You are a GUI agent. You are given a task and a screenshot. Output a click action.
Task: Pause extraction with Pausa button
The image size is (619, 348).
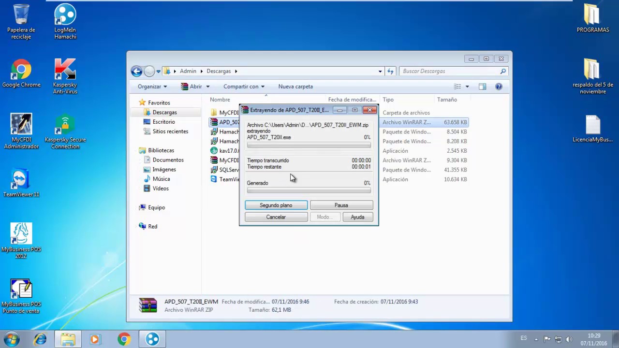pos(341,205)
